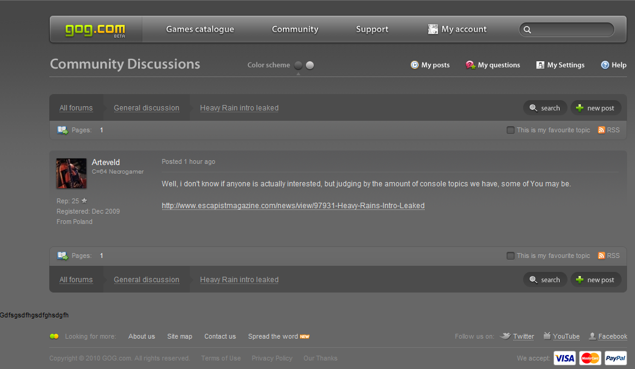
Task: Tick the lower 'This is my favourite topic' checkbox
Action: pyautogui.click(x=510, y=256)
